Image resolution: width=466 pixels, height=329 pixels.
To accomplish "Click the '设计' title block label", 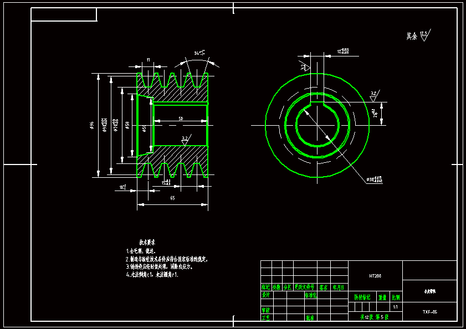I will click(x=265, y=295).
